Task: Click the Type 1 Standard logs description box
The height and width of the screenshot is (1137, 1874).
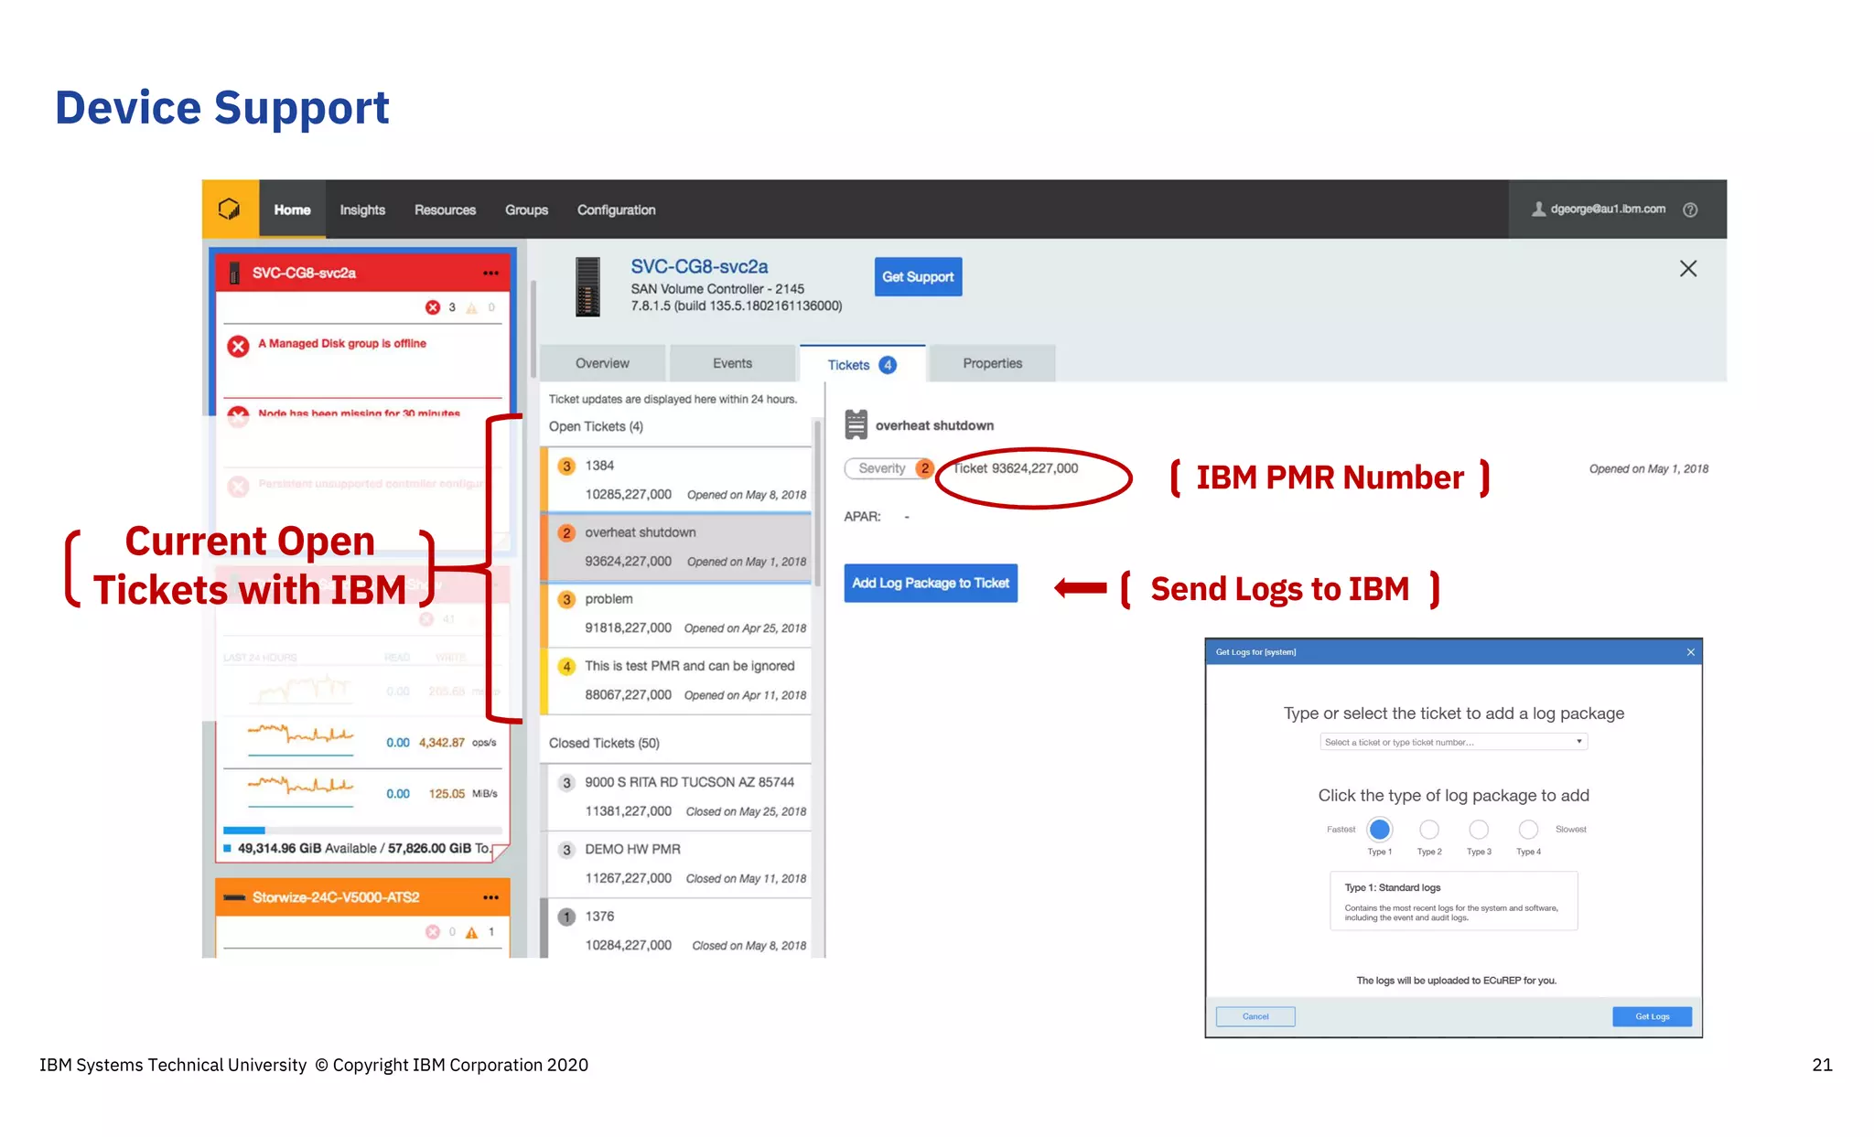Action: tap(1453, 901)
